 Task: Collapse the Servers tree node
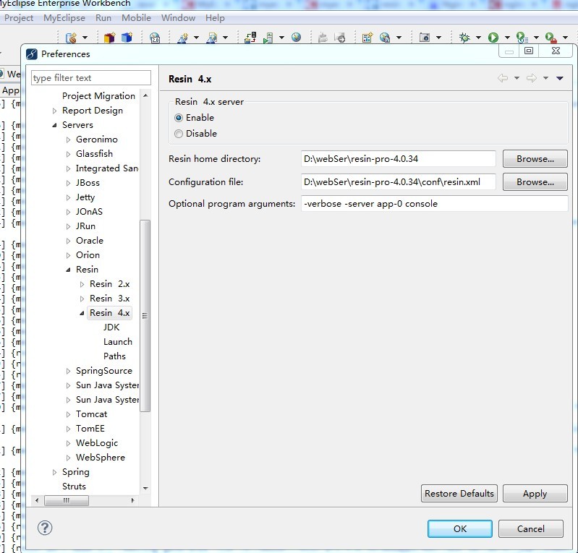click(x=54, y=125)
